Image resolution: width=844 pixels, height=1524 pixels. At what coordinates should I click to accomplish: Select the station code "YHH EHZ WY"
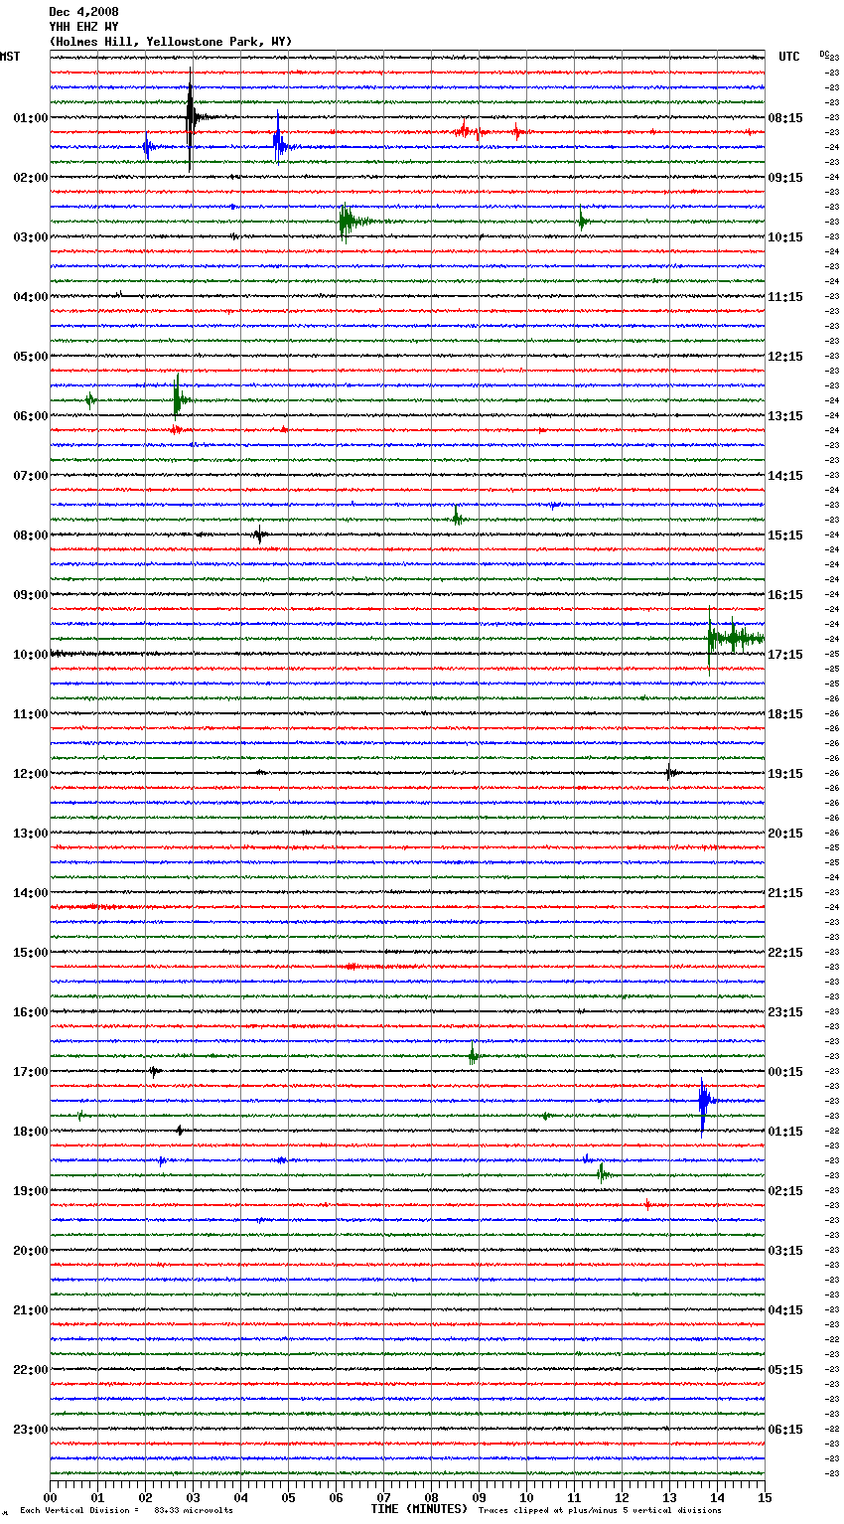tap(83, 27)
